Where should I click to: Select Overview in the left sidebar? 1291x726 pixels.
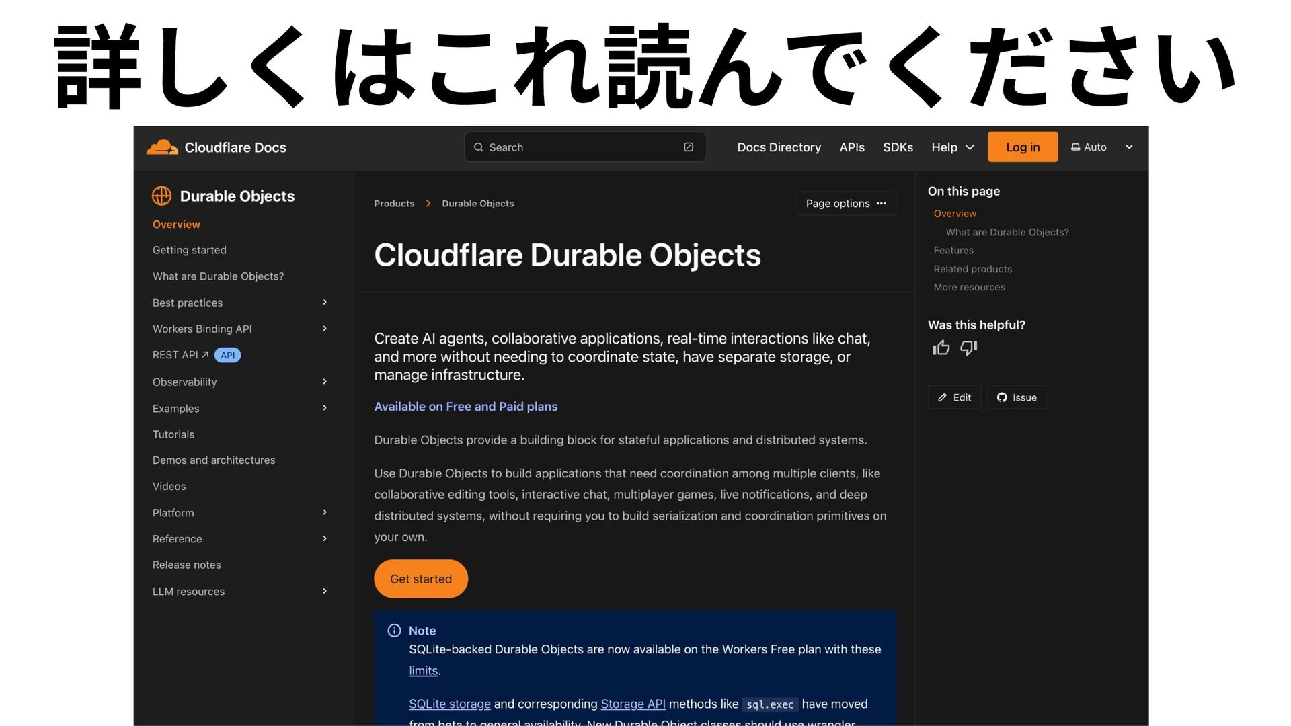(x=176, y=225)
